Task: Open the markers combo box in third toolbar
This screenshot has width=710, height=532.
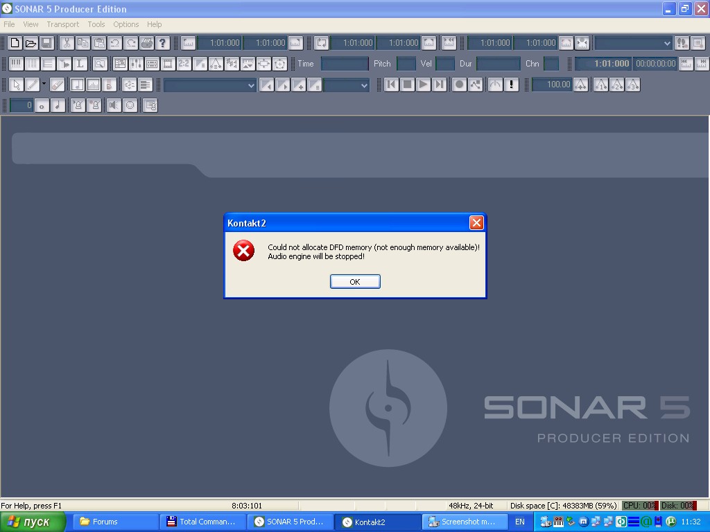Action: 210,85
